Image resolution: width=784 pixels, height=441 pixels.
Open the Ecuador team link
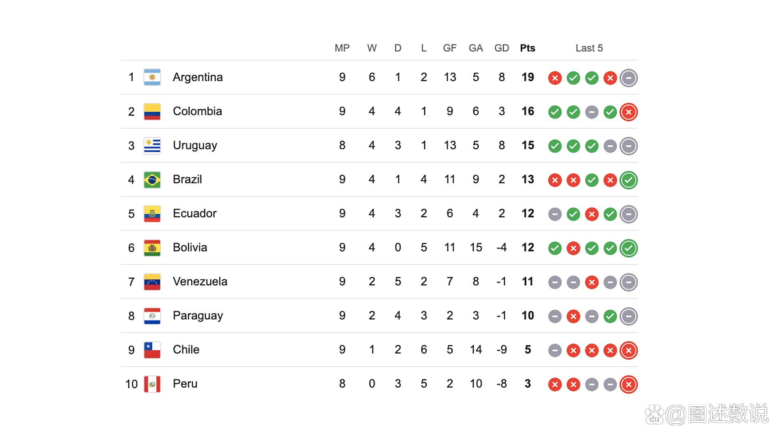tap(194, 213)
